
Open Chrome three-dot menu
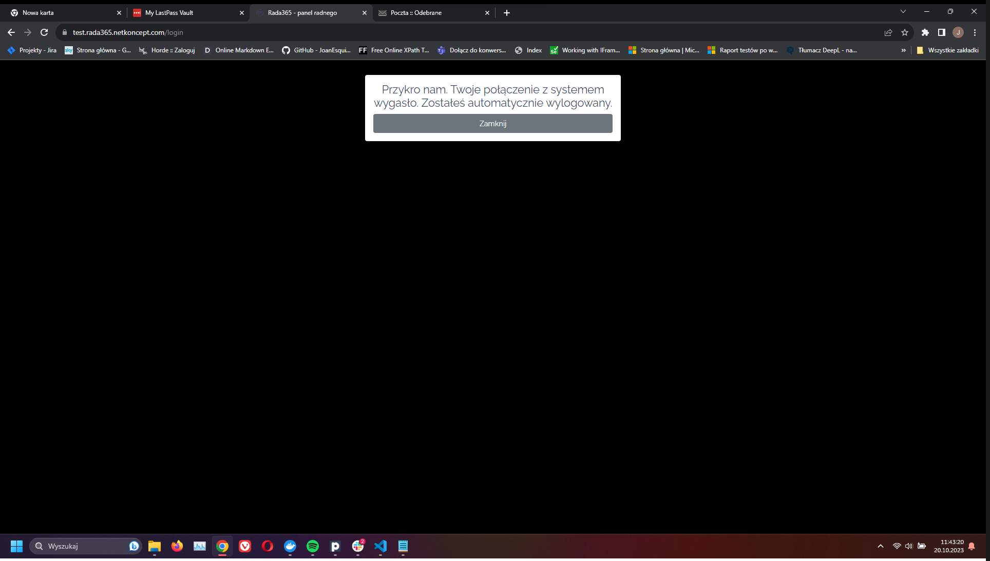pyautogui.click(x=975, y=32)
